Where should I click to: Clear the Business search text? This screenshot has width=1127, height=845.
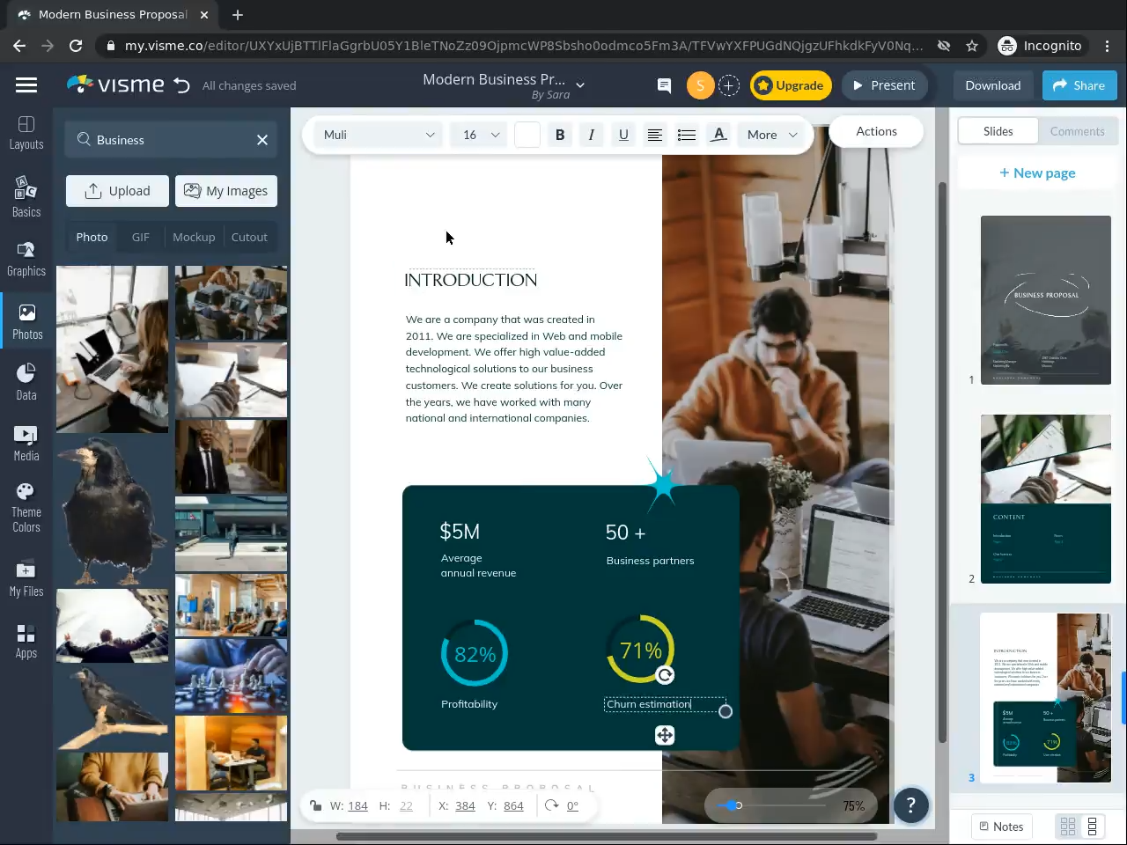262,140
